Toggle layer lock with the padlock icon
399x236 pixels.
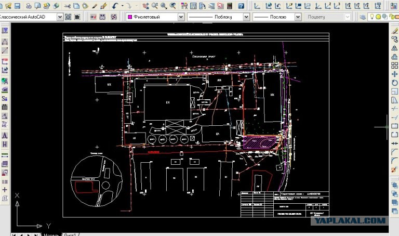392,17
